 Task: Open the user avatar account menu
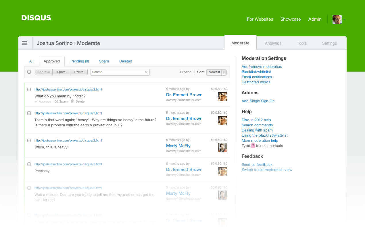pos(339,19)
